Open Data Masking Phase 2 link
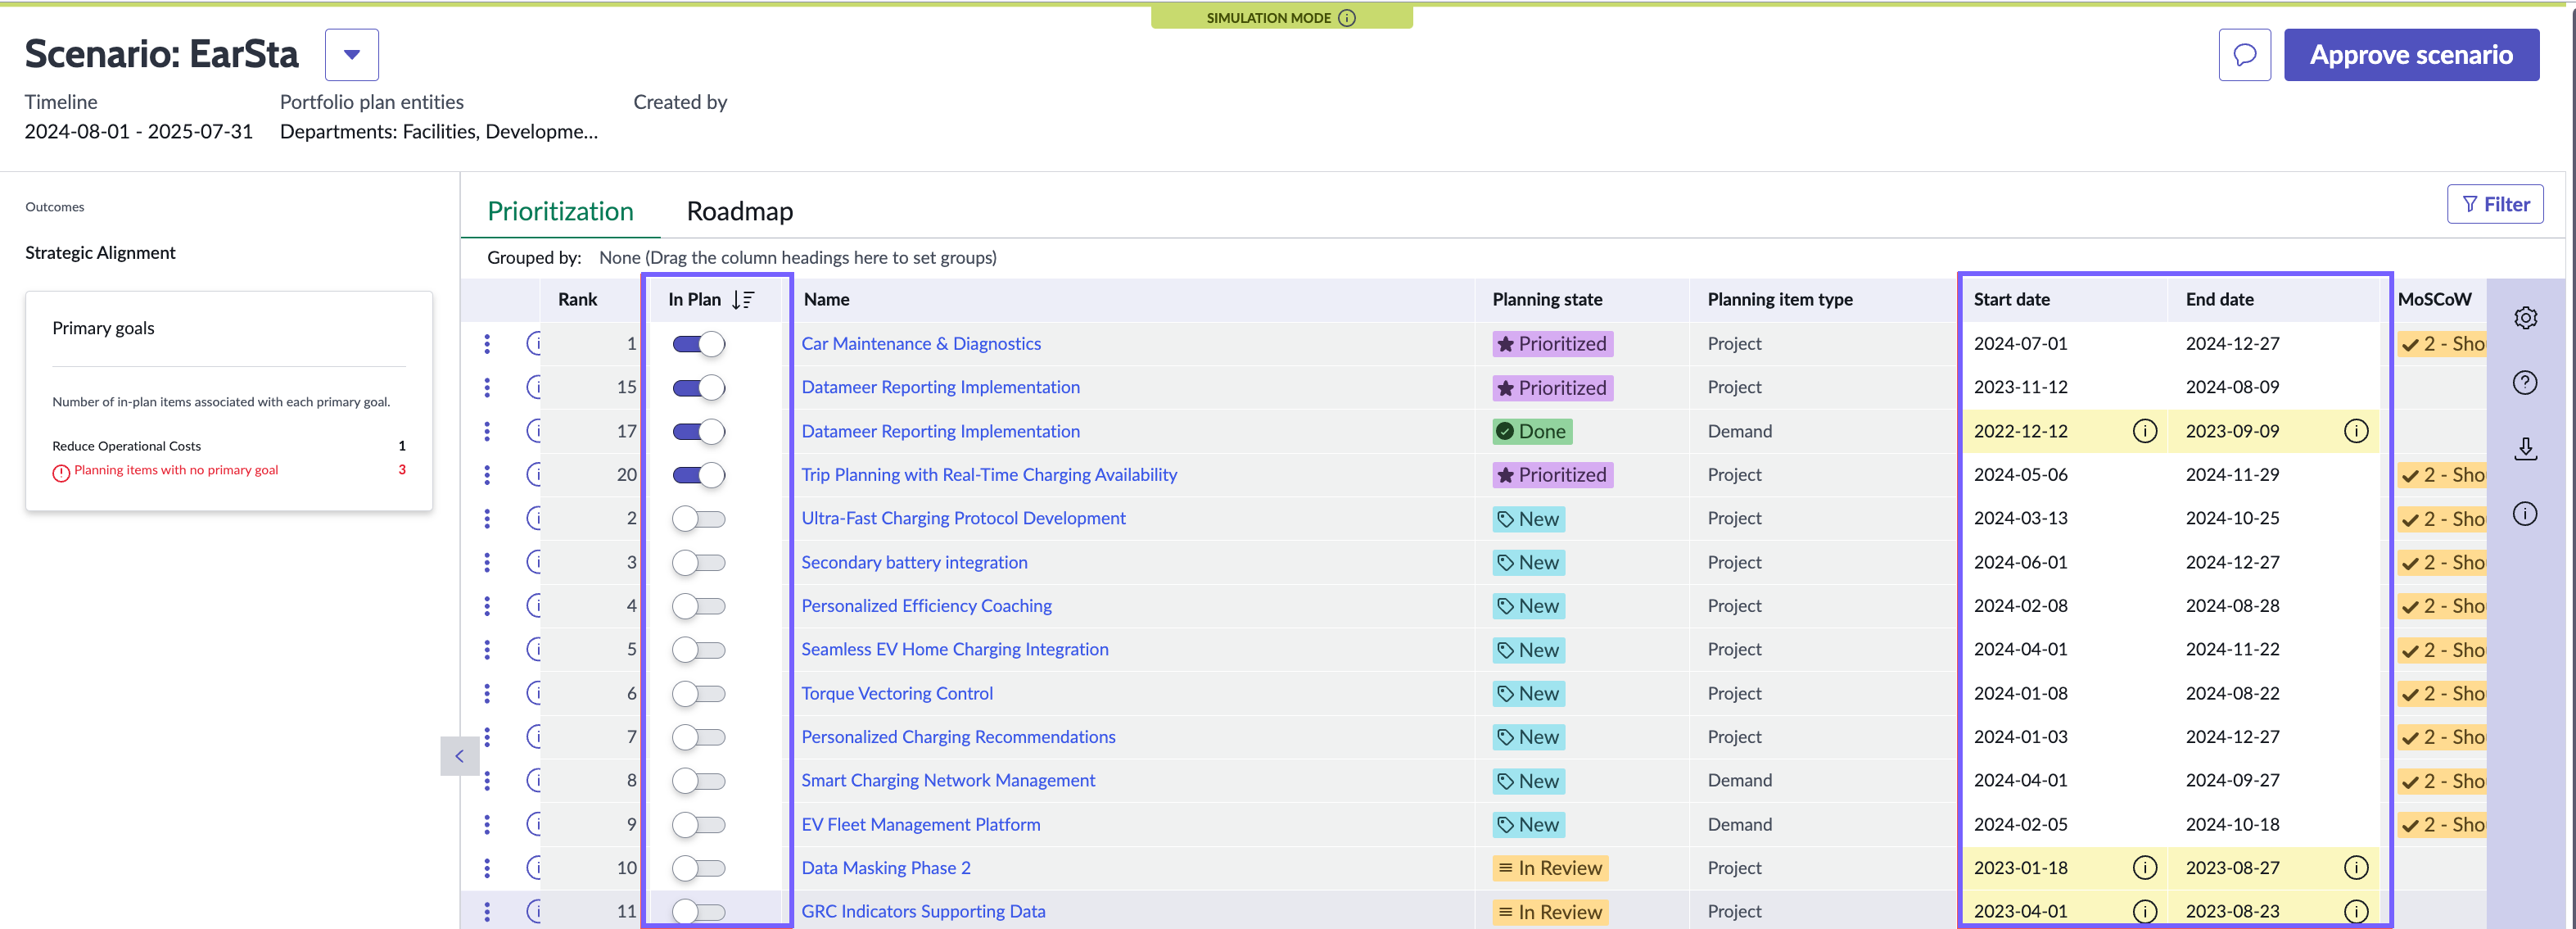This screenshot has width=2576, height=929. [886, 868]
